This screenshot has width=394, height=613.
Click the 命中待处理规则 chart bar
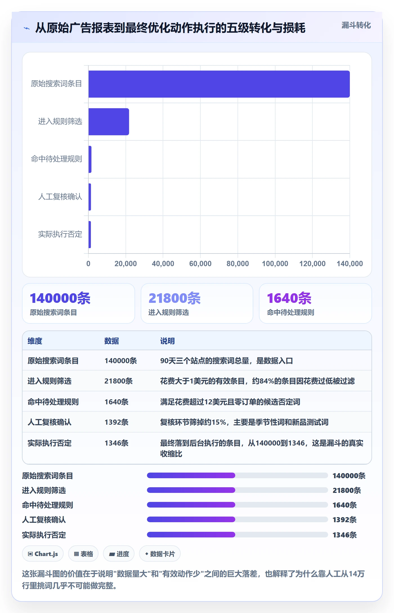coord(90,159)
